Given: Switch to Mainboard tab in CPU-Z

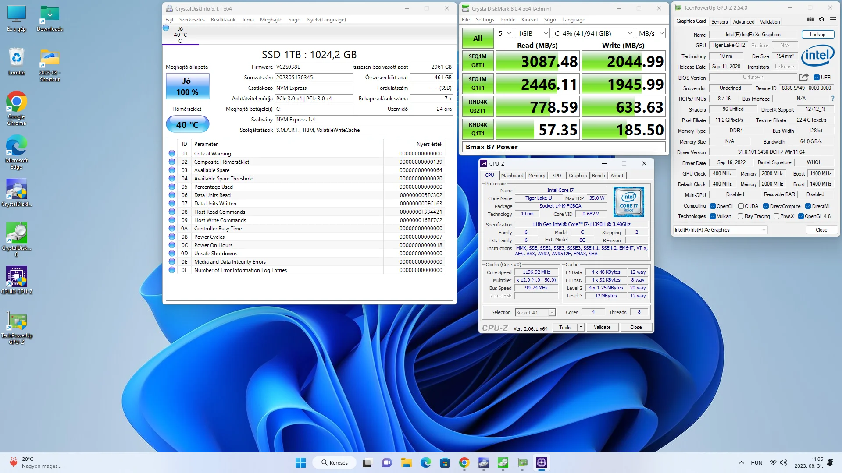Looking at the screenshot, I should coord(512,176).
